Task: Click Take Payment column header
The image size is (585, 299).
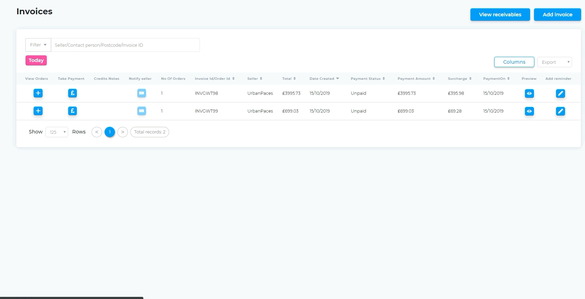Action: pyautogui.click(x=71, y=79)
